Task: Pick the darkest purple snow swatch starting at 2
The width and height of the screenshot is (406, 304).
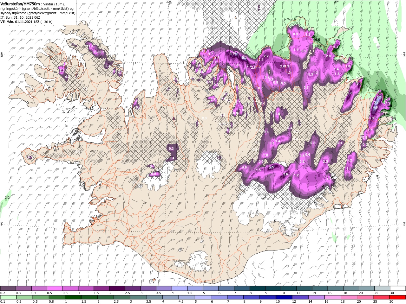Action: coord(117,288)
